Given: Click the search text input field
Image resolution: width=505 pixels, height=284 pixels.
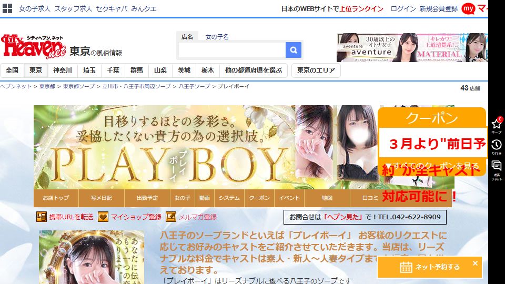Looking at the screenshot, I should point(232,50).
